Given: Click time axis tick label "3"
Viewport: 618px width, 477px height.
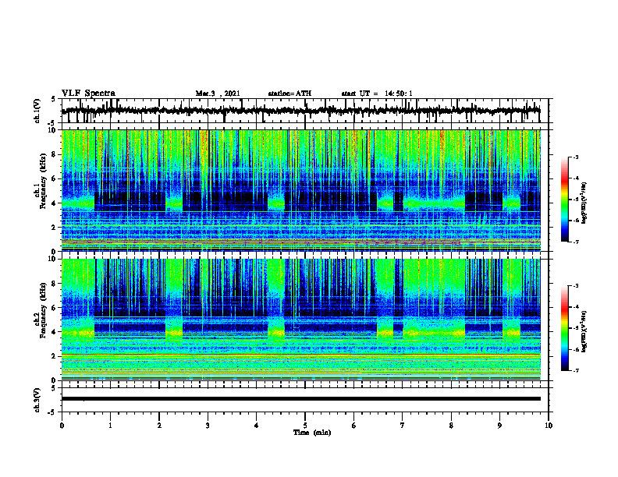Looking at the screenshot, I should tap(208, 426).
